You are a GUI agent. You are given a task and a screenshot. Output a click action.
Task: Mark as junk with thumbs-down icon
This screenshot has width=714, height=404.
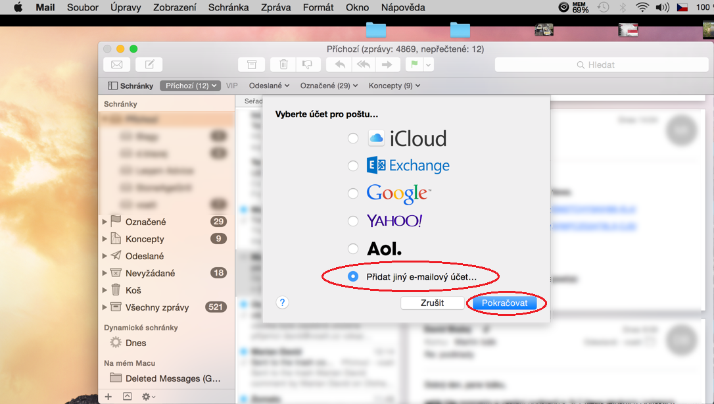[308, 64]
